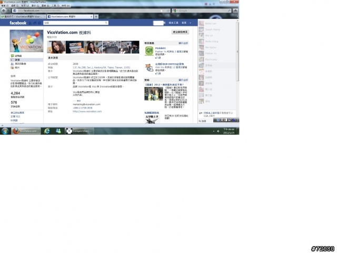The height and width of the screenshot is (253, 337).
Task: Click the +886-2 phone number link
Action: [83, 108]
